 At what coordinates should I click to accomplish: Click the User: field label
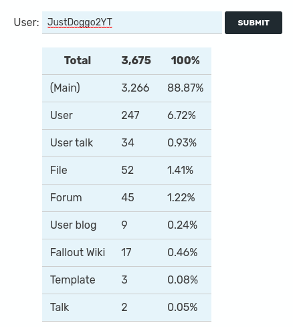coord(26,23)
